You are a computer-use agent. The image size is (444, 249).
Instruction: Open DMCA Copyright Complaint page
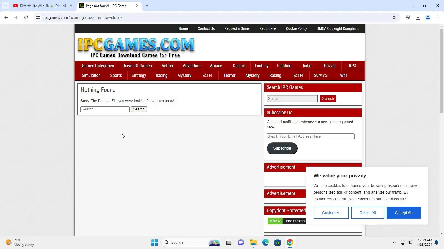coord(338,28)
